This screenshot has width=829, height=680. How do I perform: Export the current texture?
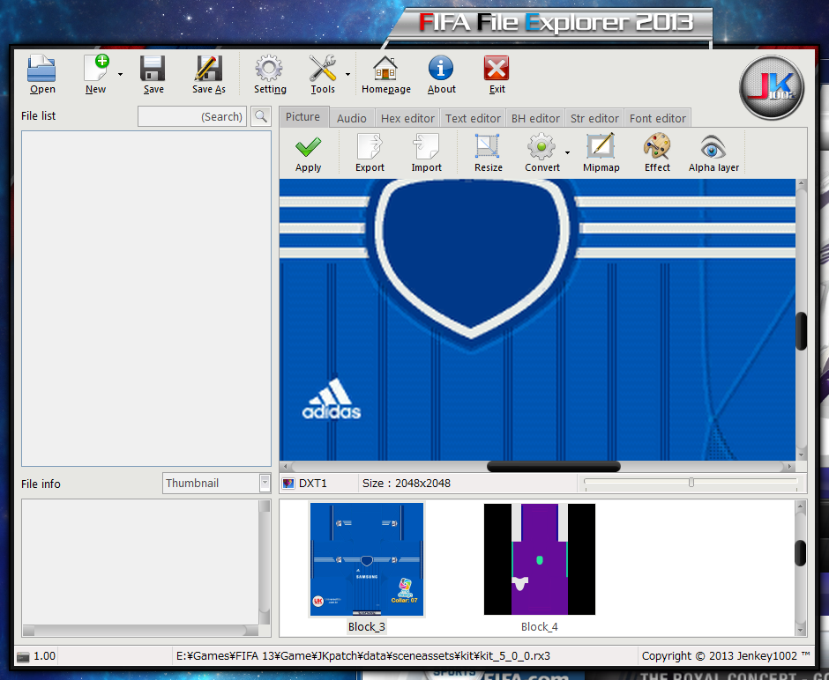coord(370,153)
